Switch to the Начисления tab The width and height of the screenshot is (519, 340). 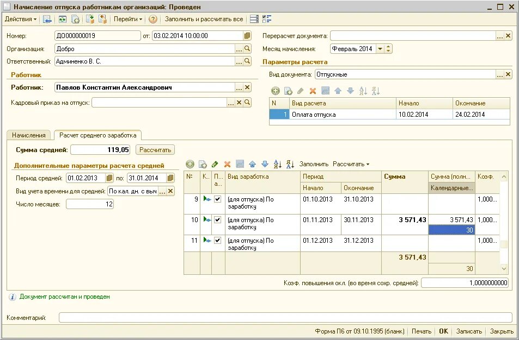[29, 135]
